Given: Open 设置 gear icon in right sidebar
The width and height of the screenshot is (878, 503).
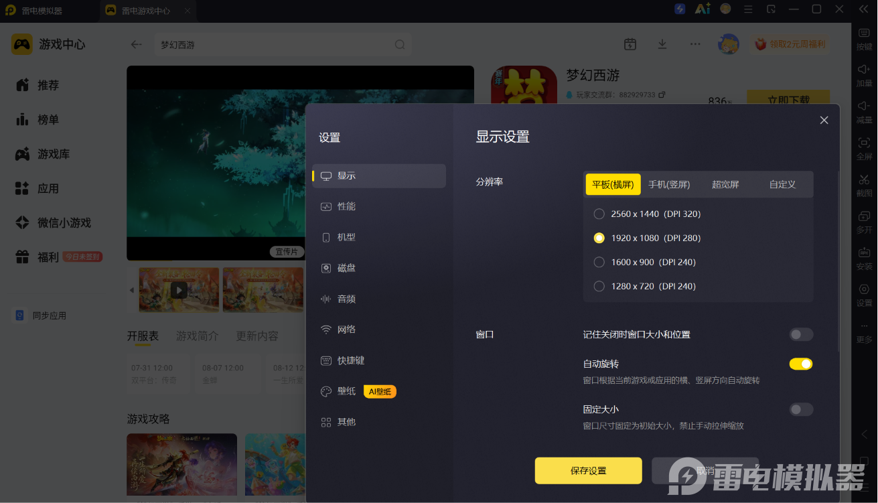Looking at the screenshot, I should (864, 289).
